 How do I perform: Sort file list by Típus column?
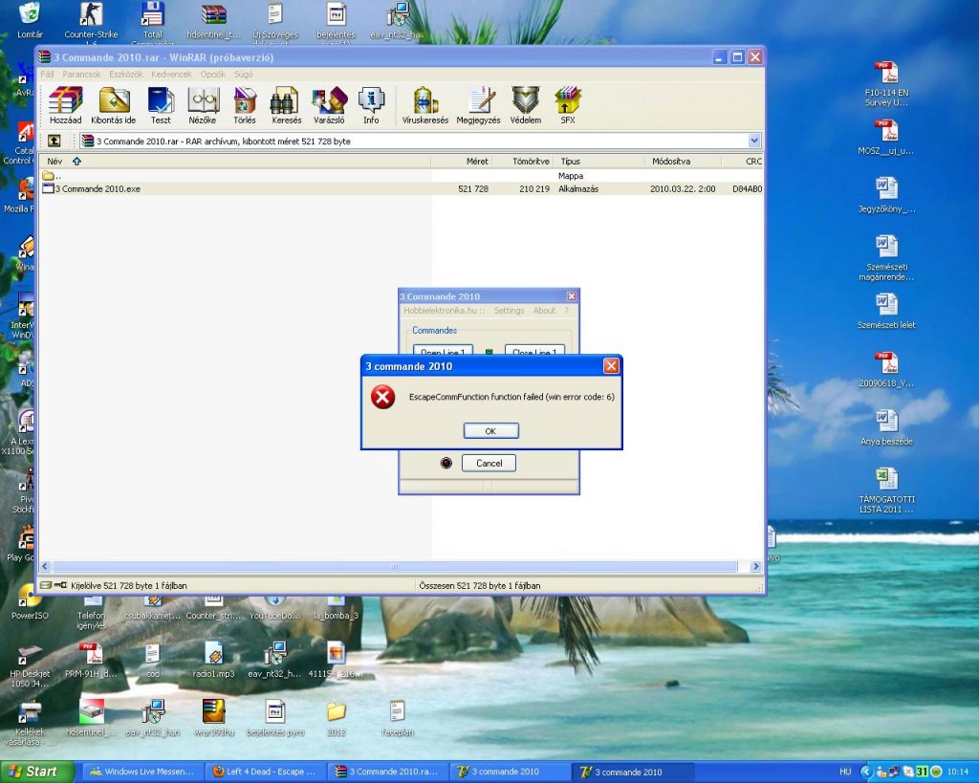click(x=598, y=162)
